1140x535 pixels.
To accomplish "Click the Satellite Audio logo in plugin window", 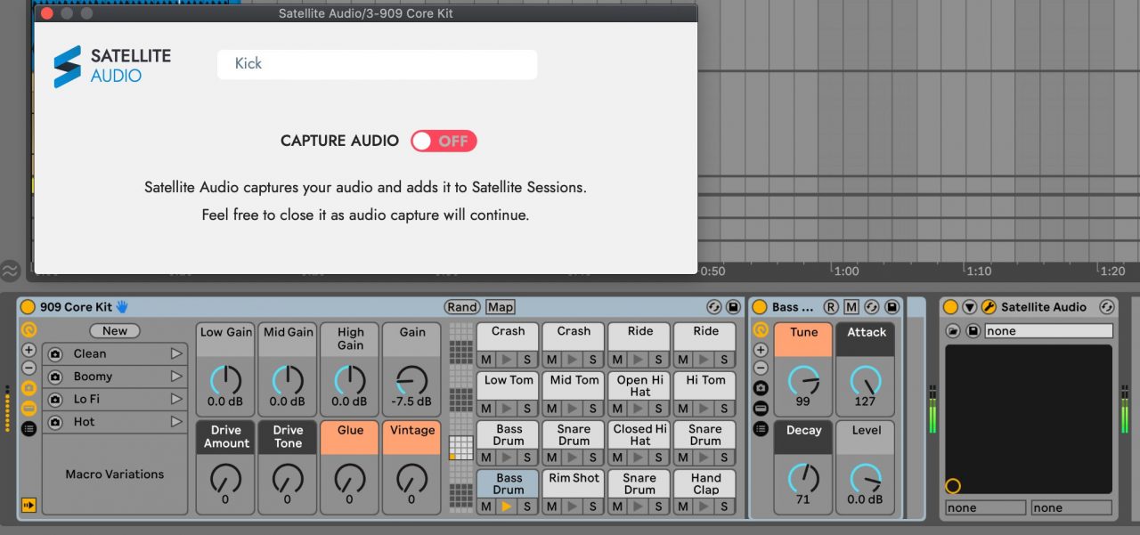I will coord(112,66).
